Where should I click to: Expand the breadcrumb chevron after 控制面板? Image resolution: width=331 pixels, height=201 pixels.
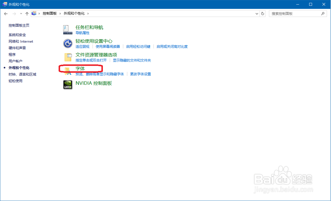[x=60, y=13]
